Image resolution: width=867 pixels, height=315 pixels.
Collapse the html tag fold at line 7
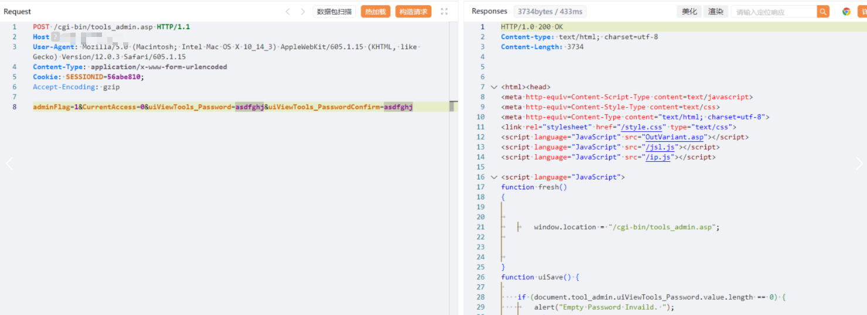pos(494,87)
